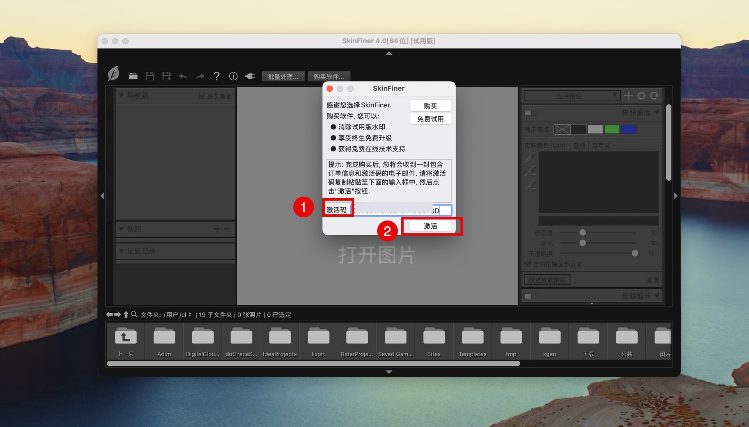Add a snapshot with the plus icon

tap(217, 229)
